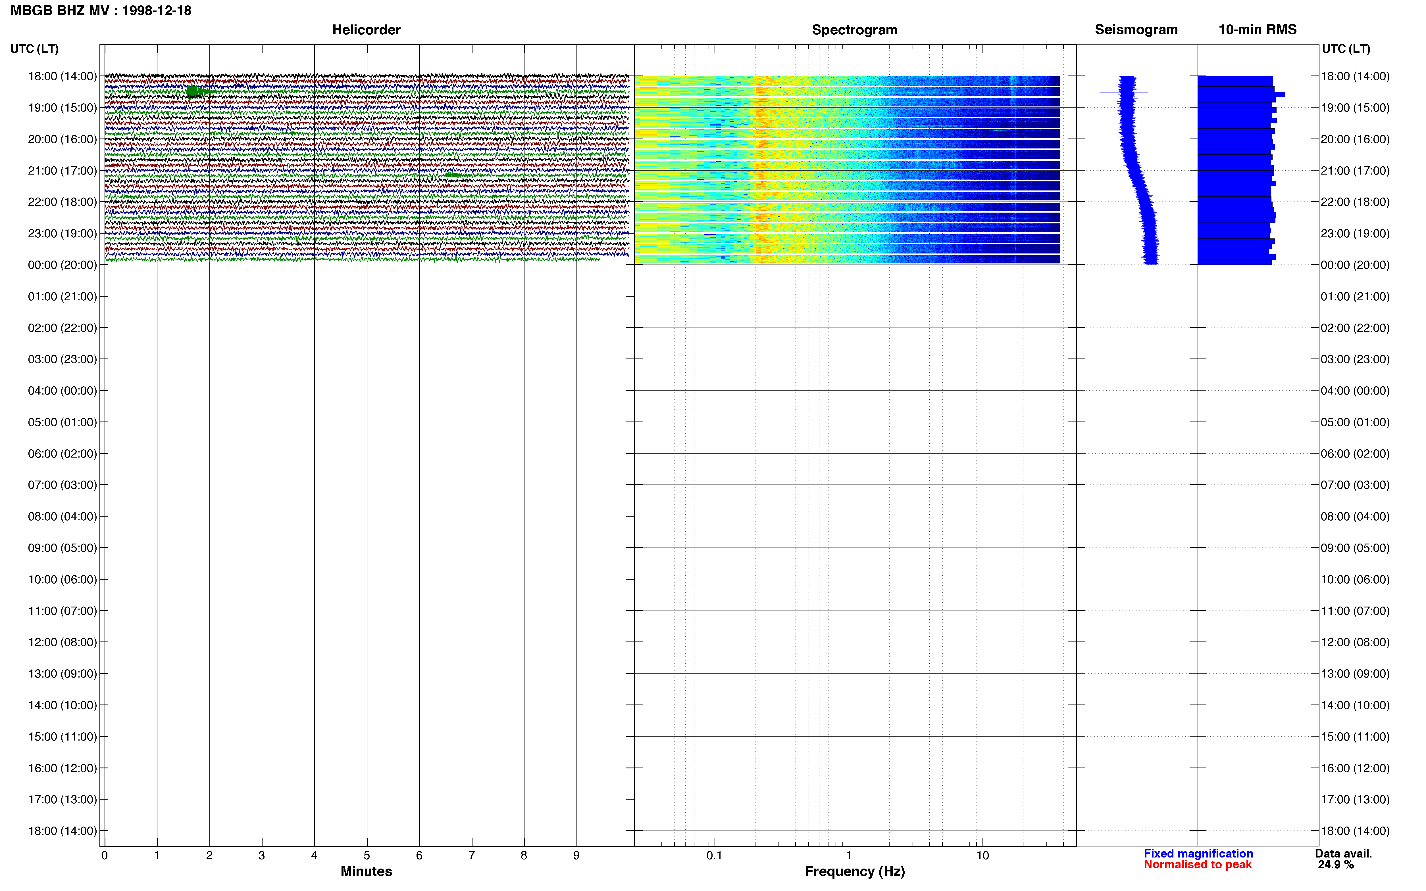Click the 24.9 % data availability value
Viewport: 1426px width, 891px height.
[x=1335, y=865]
